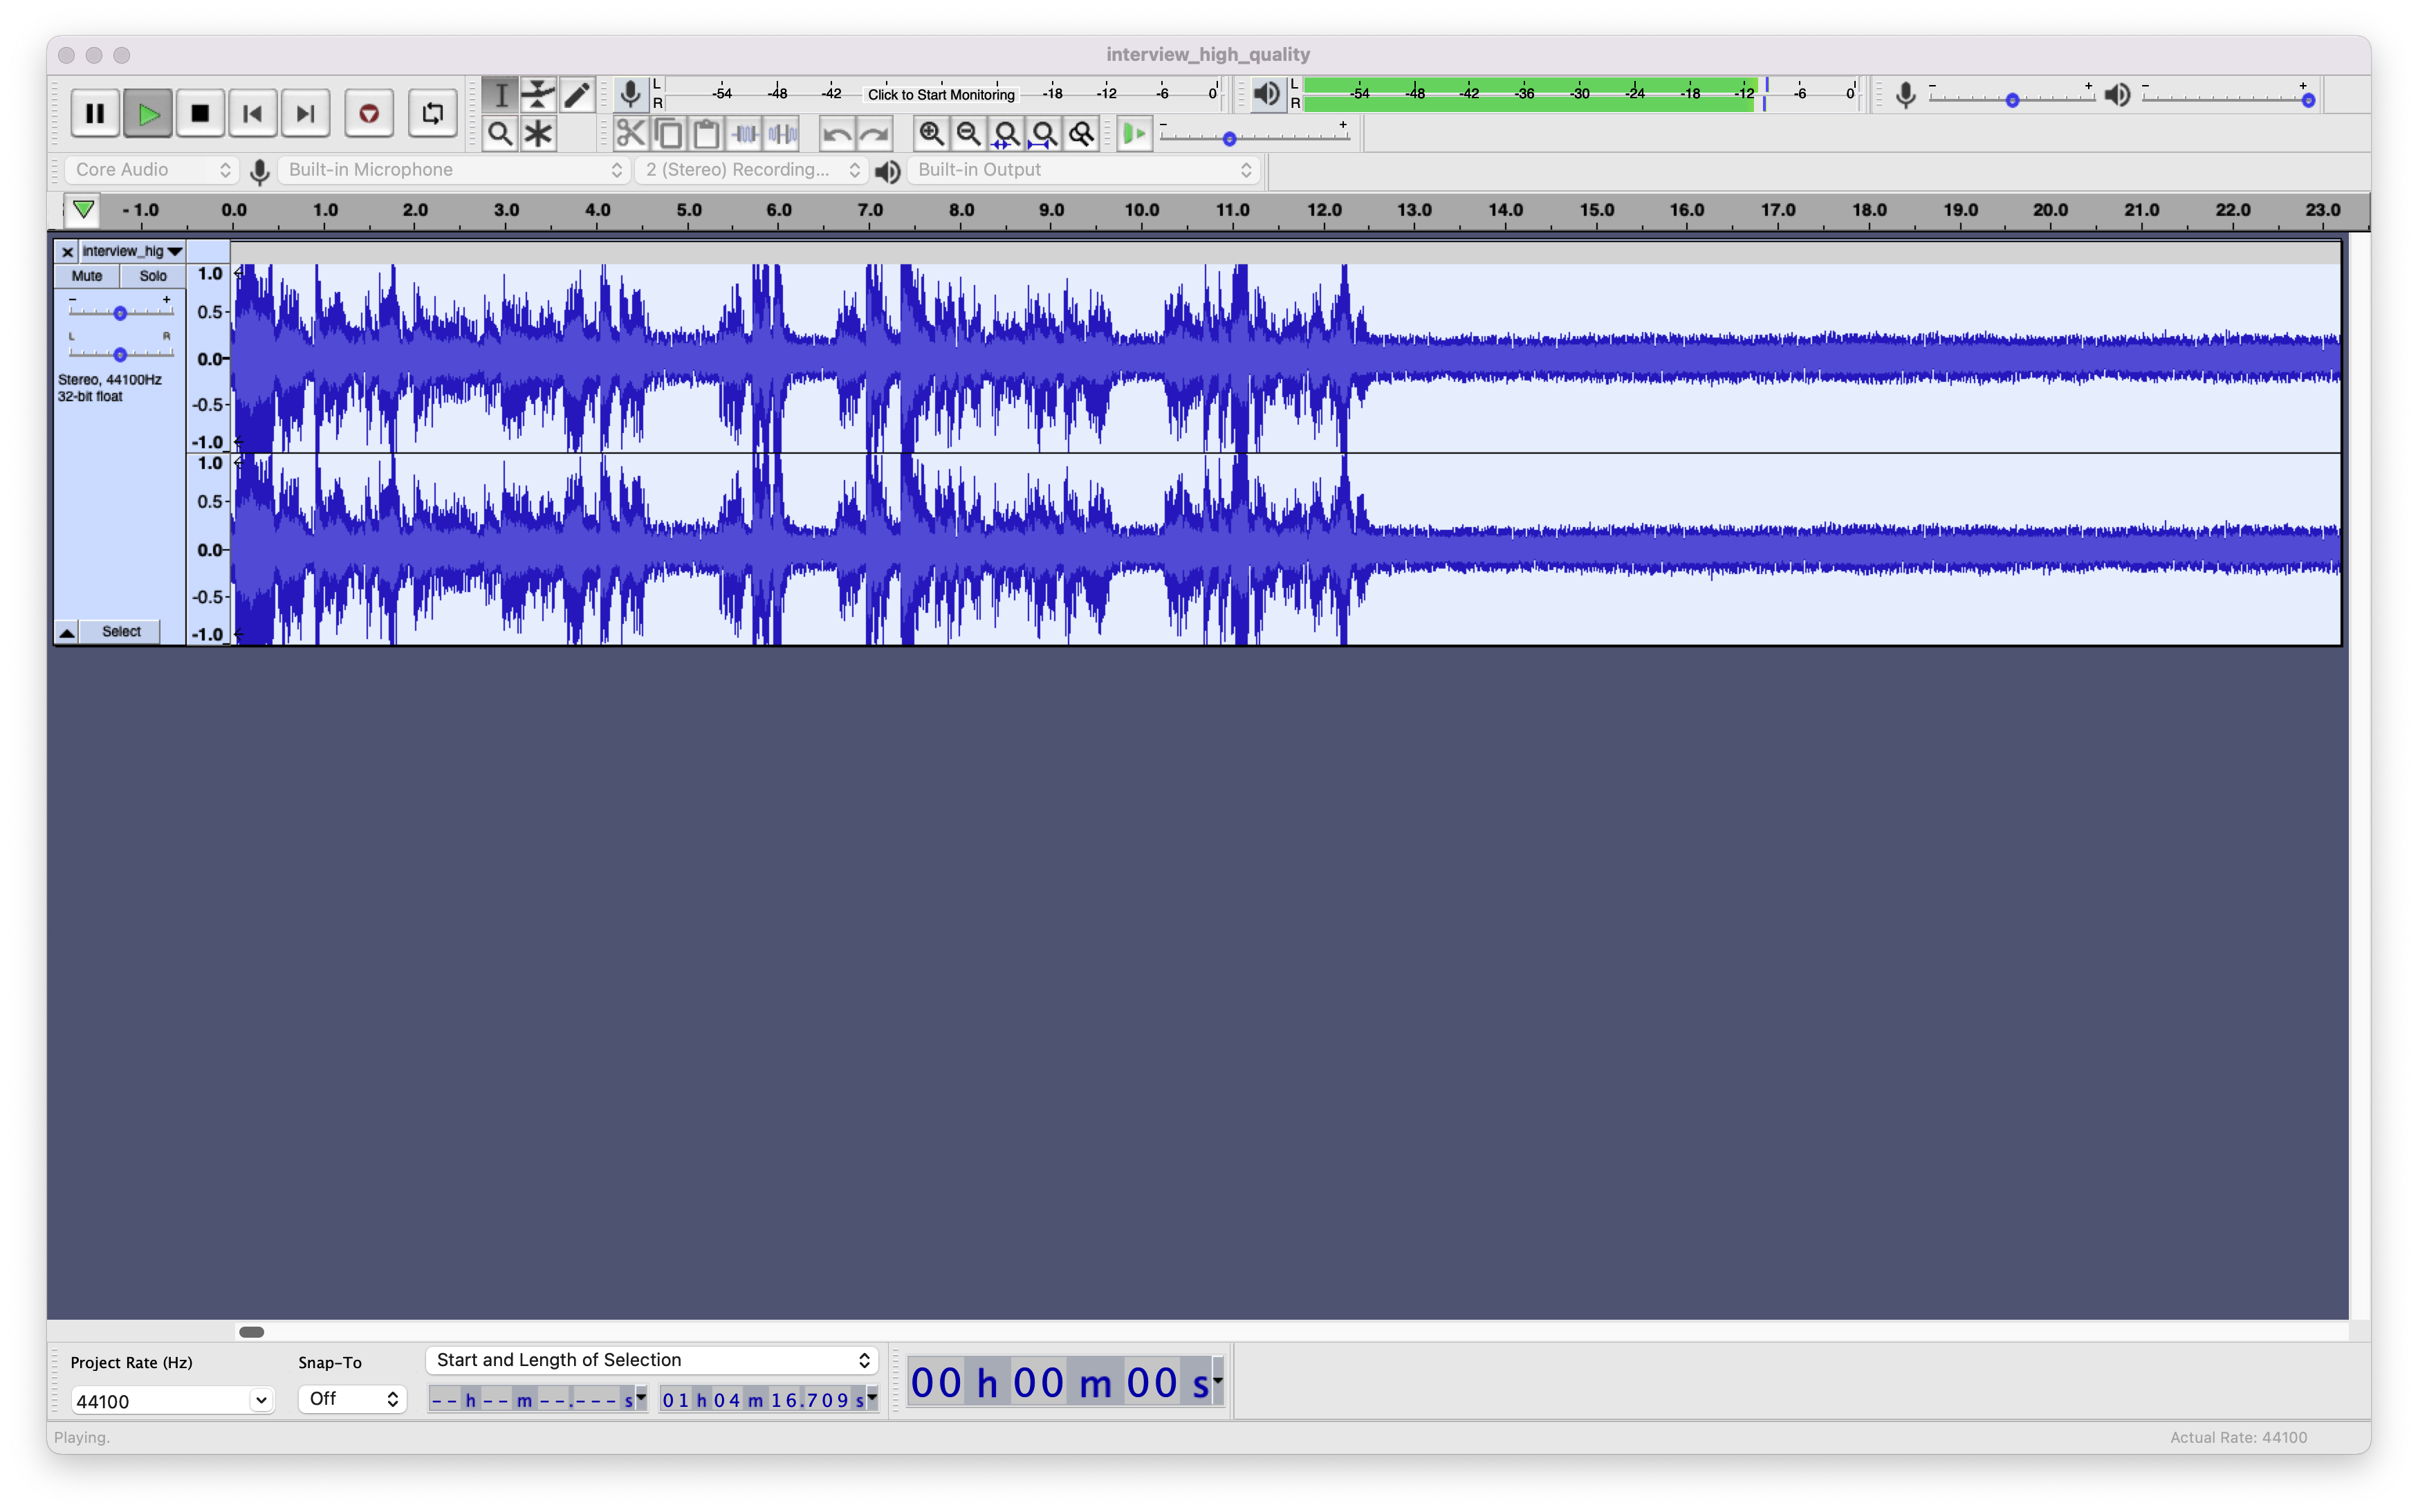Open the Snap-To Off dropdown
Screen dimensions: 2418x1512
(352, 1399)
